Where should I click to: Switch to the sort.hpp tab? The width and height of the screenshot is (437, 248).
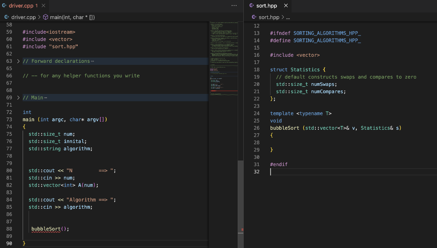tap(267, 6)
